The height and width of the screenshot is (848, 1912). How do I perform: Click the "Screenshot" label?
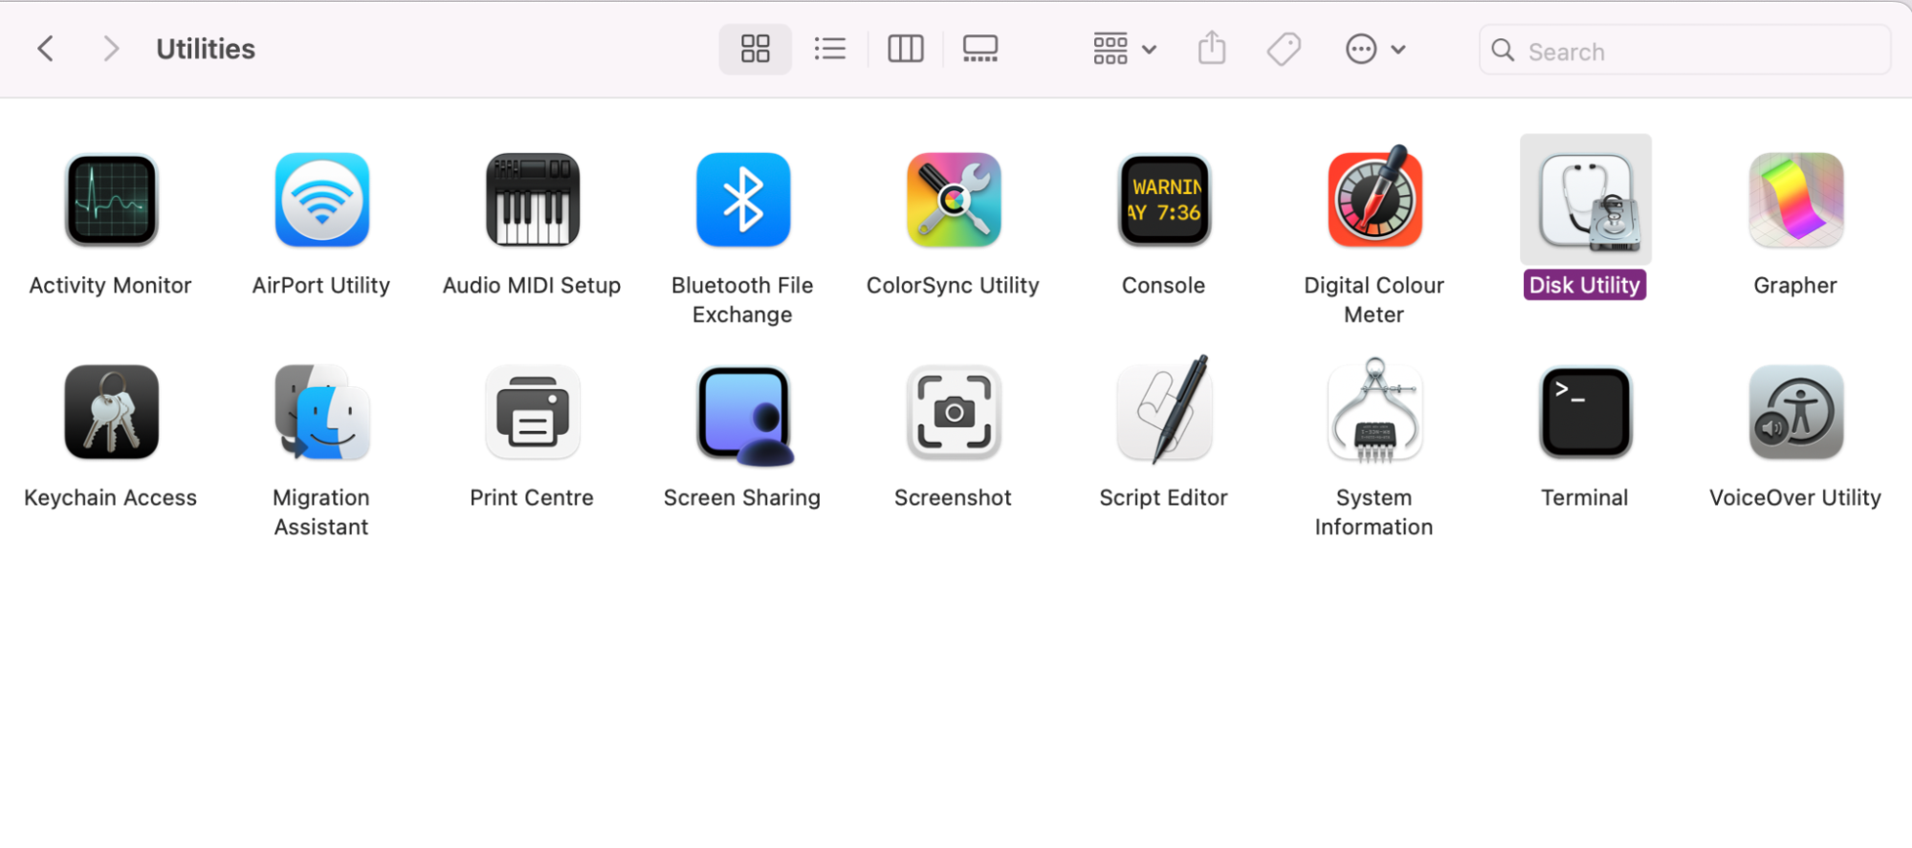[x=953, y=497]
